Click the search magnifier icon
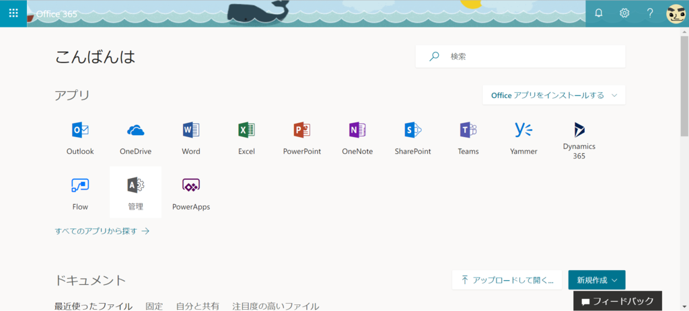Image resolution: width=689 pixels, height=311 pixels. click(x=434, y=56)
